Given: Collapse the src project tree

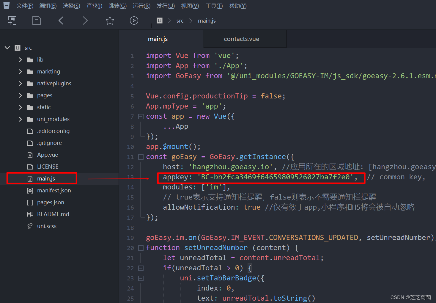Looking at the screenshot, I should [x=7, y=48].
